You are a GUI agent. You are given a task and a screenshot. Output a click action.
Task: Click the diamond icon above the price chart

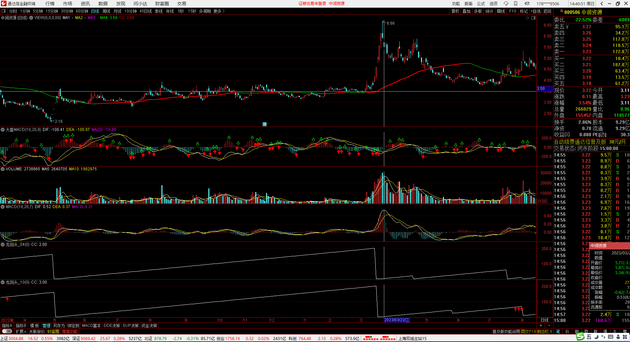(528, 18)
